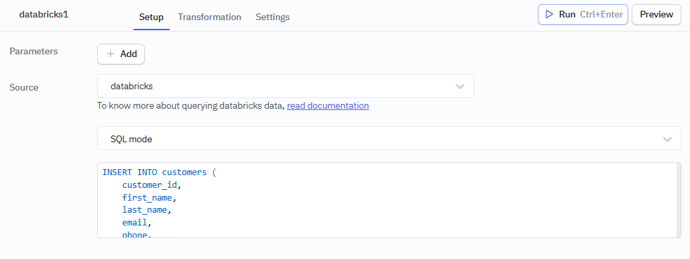Open the Setup tab
This screenshot has height=259, width=690.
[152, 17]
